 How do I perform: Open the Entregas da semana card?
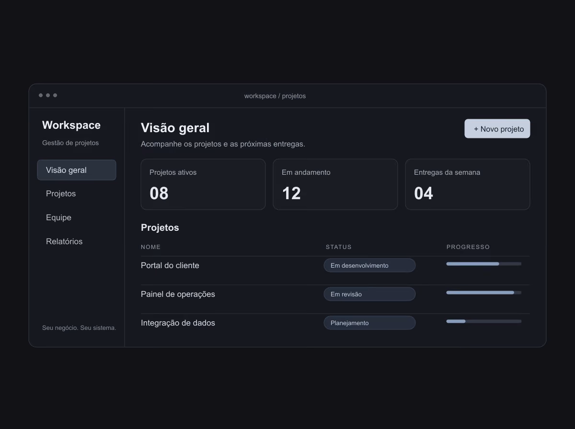(x=468, y=184)
